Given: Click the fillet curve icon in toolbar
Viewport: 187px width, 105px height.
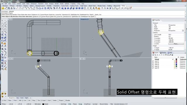Looking at the screenshot, I should (25, 8).
